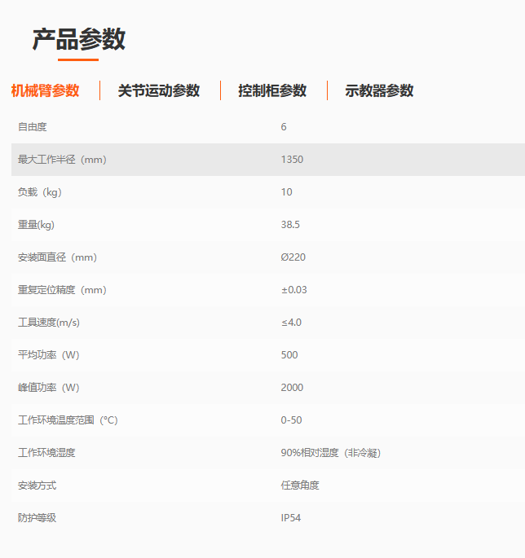The width and height of the screenshot is (525, 558).
Task: Click the 1350 working radius value
Action: point(292,160)
